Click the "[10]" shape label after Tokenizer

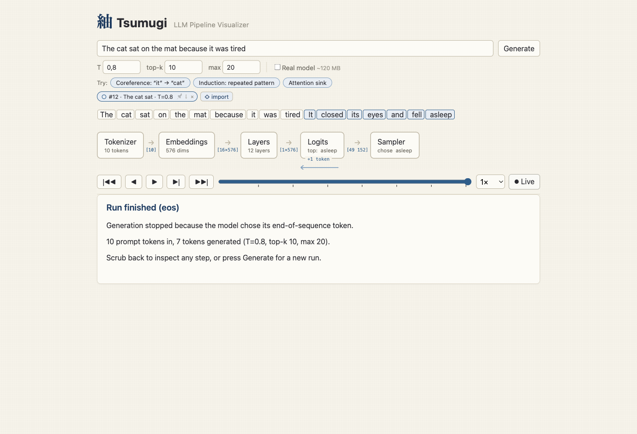[151, 150]
